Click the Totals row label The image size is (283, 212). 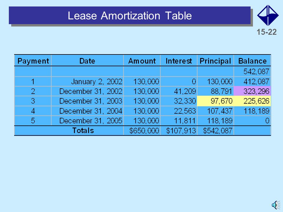click(83, 130)
